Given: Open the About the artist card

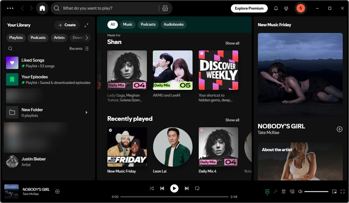Looking at the screenshot, I should 300,161.
